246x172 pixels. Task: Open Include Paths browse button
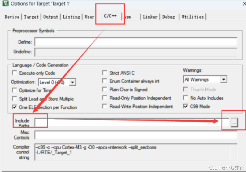pyautogui.click(x=234, y=122)
